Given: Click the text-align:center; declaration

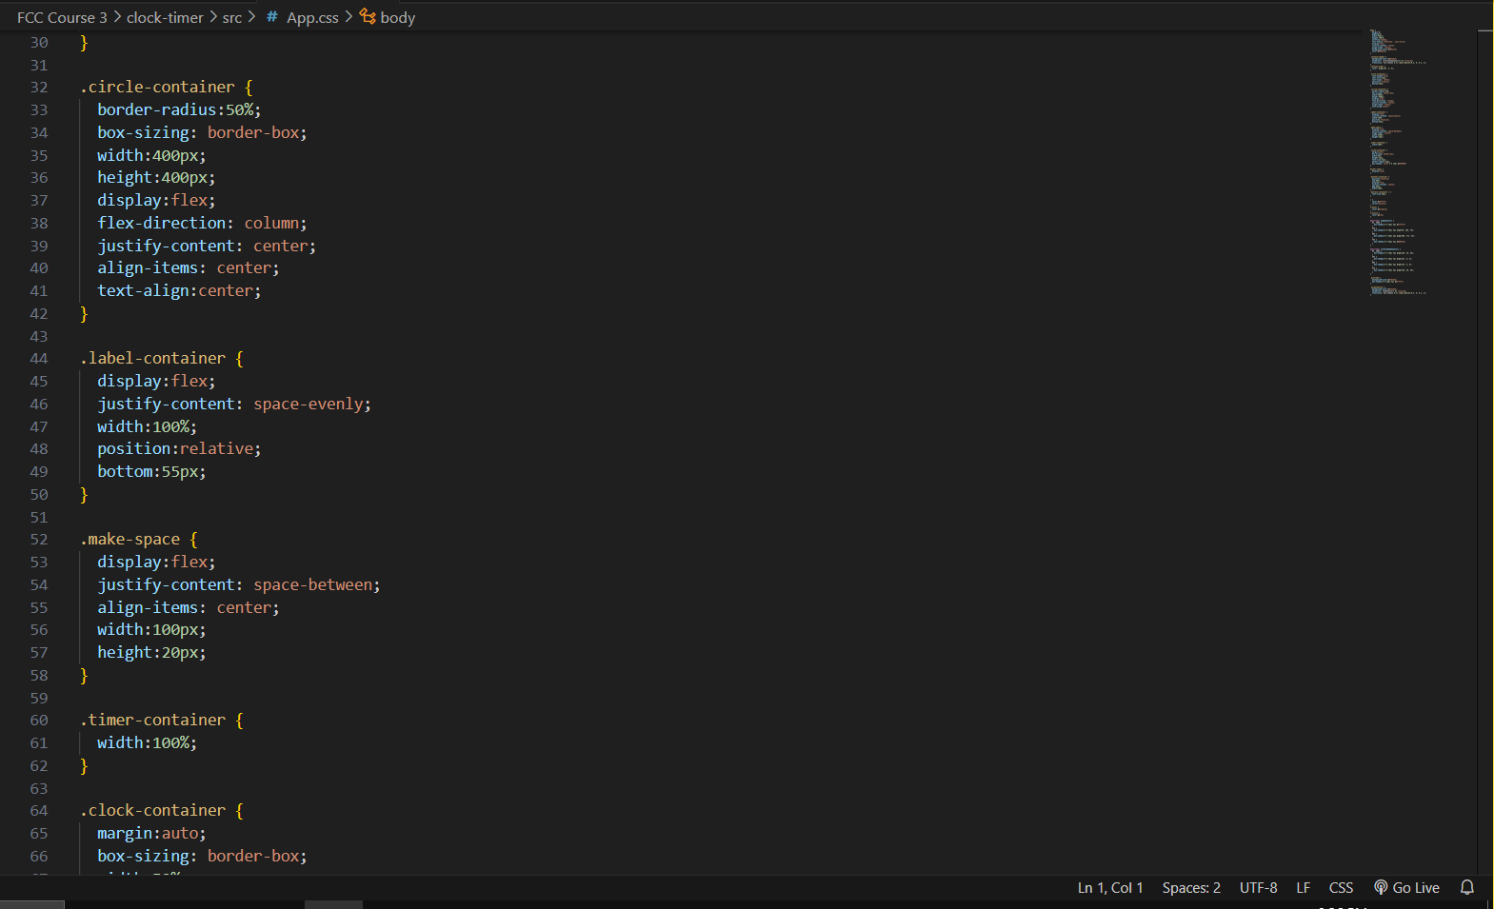Looking at the screenshot, I should [x=179, y=290].
